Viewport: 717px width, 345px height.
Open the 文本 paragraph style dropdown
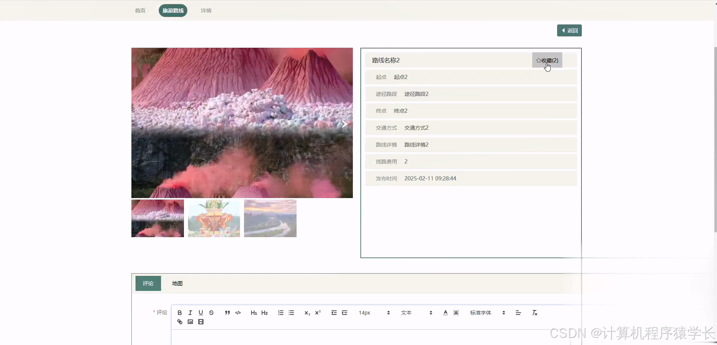click(x=416, y=313)
